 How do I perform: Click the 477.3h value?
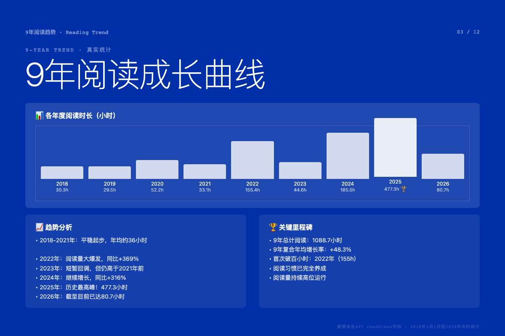(391, 189)
